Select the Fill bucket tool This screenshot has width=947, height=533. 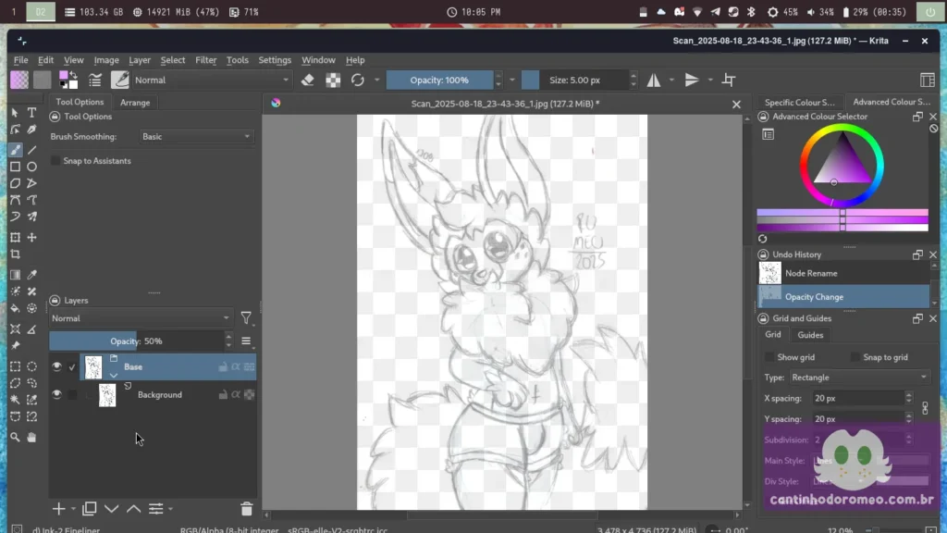pos(15,308)
